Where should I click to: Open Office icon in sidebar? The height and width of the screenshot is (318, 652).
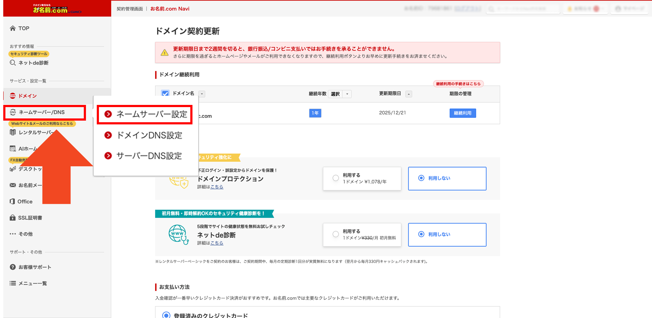point(12,201)
